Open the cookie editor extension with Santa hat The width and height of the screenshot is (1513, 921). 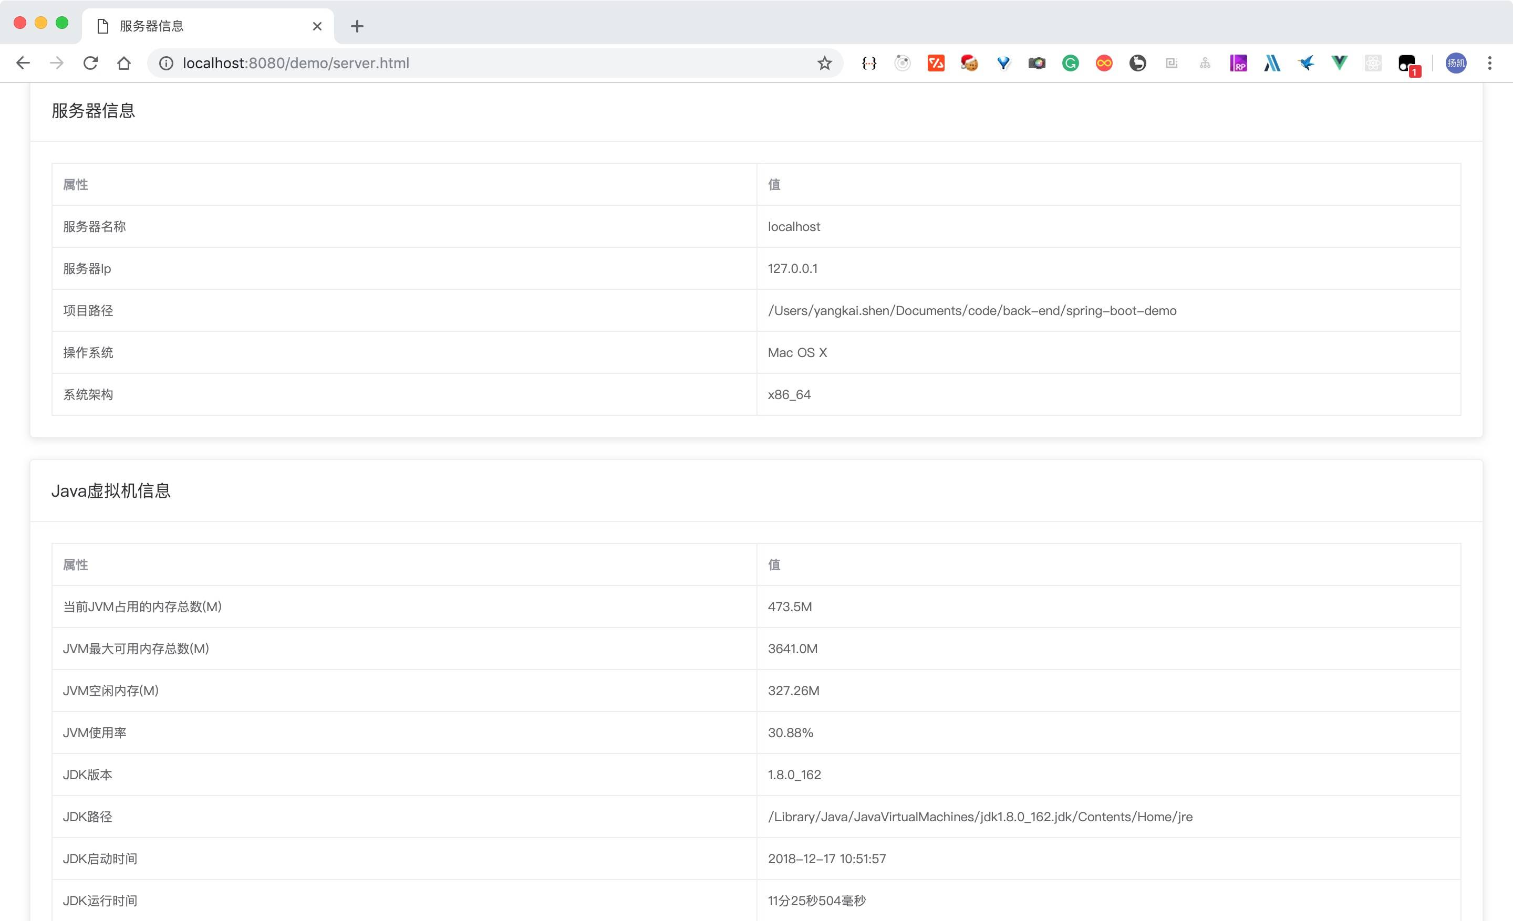pyautogui.click(x=969, y=63)
